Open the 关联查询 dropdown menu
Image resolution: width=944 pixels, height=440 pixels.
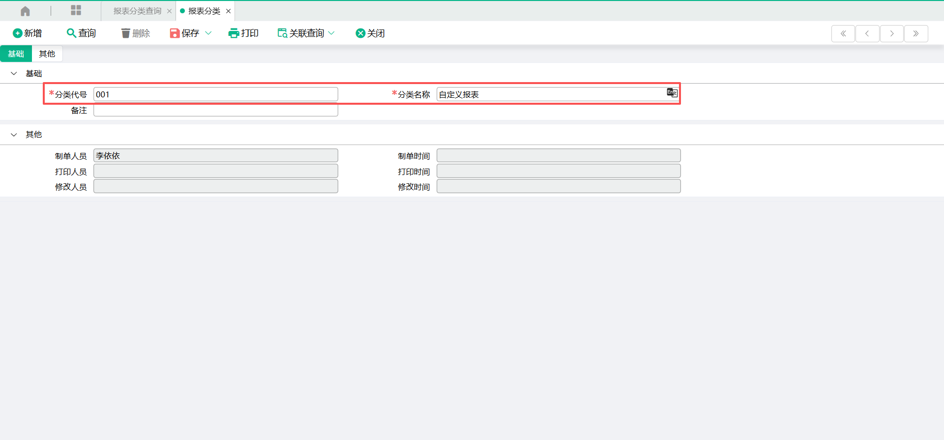tap(331, 33)
